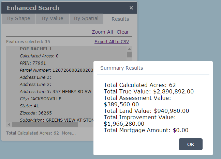Click the Zoom All link

tap(102, 32)
